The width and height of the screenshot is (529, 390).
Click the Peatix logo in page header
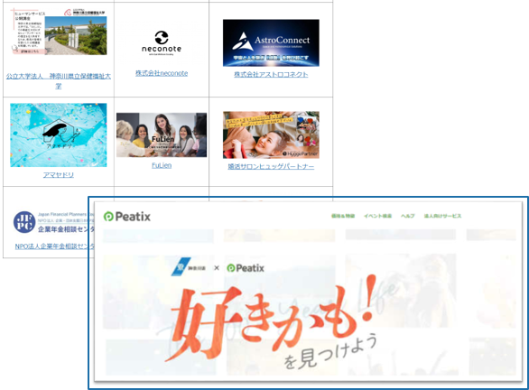tap(127, 217)
